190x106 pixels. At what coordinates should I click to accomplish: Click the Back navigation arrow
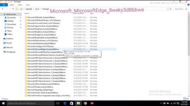tap(3, 9)
